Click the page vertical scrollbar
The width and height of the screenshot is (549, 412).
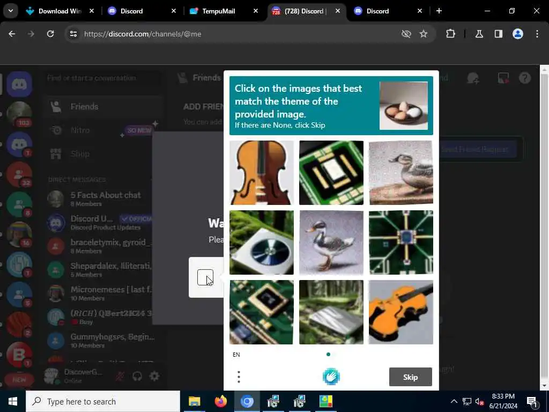pos(544,227)
